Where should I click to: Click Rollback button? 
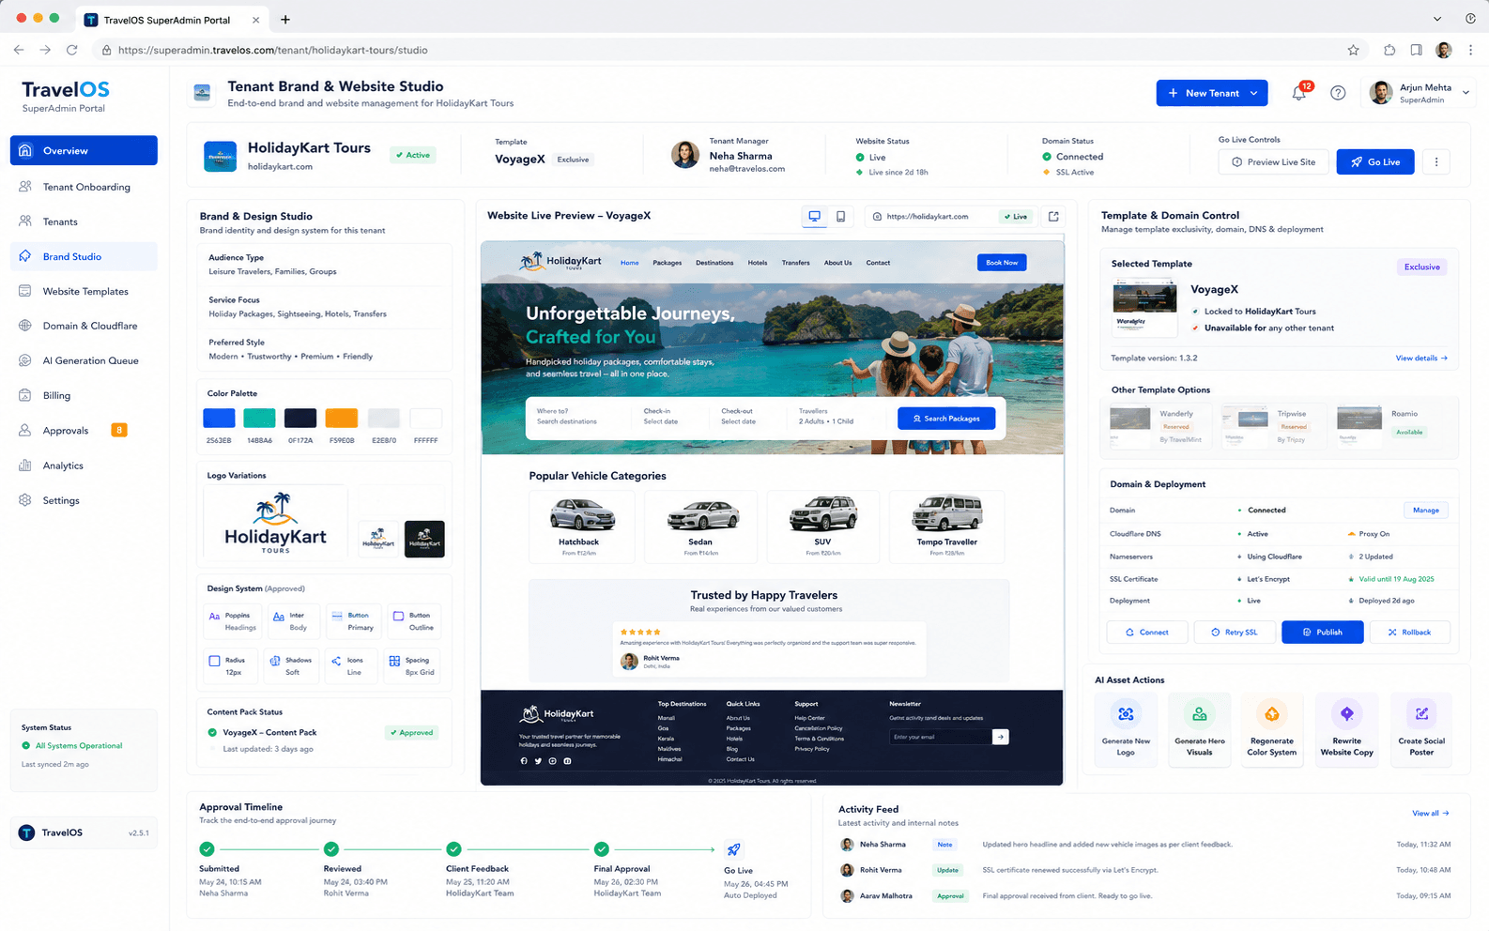[1409, 633]
